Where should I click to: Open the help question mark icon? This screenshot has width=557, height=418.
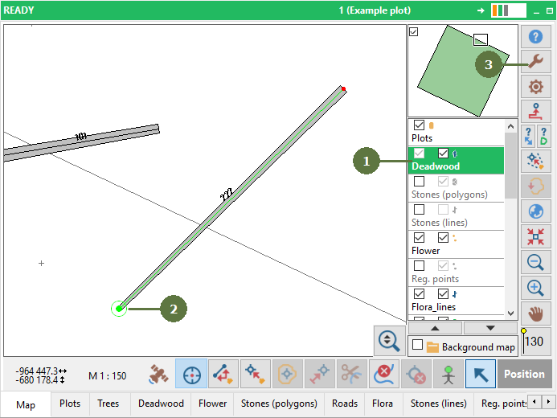(536, 37)
